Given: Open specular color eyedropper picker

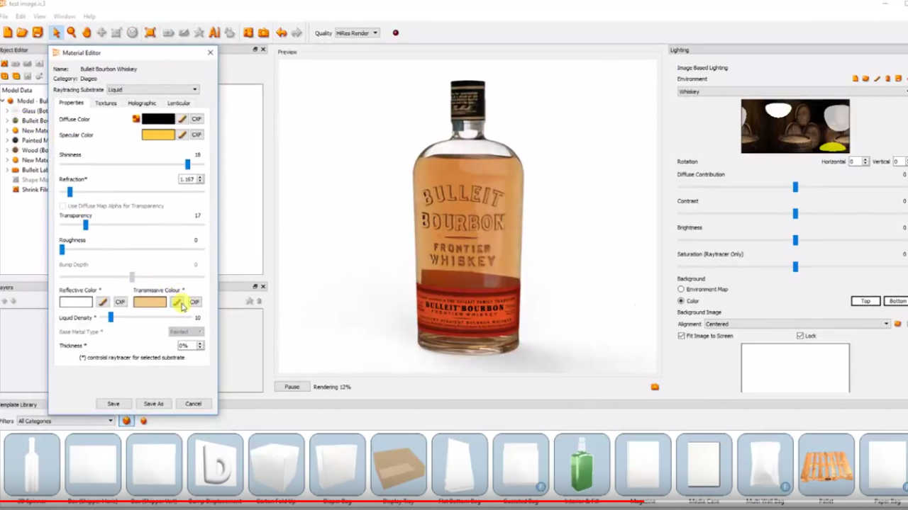Looking at the screenshot, I should click(182, 135).
